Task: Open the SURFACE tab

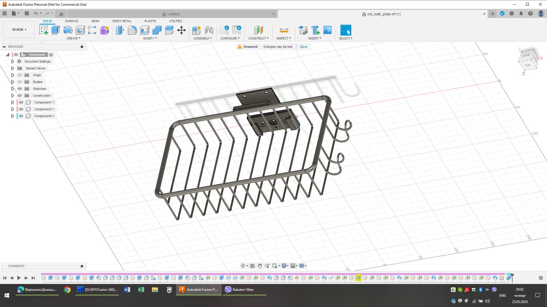Action: [x=72, y=21]
